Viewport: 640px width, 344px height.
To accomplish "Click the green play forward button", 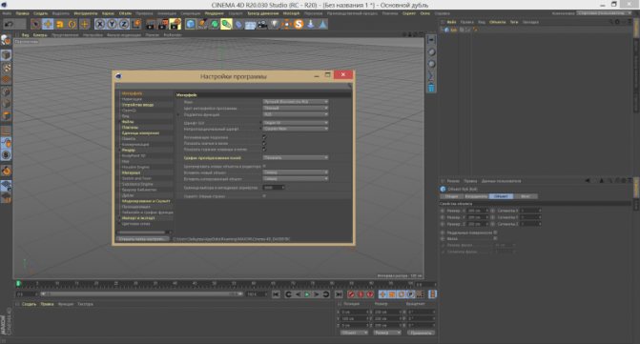I will tap(307, 294).
